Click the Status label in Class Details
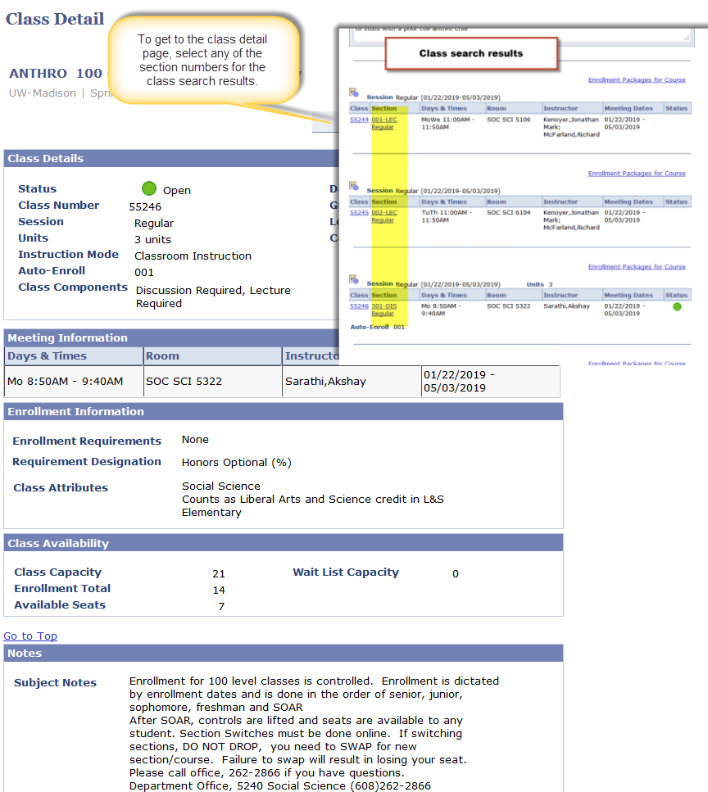The height and width of the screenshot is (792, 708). [38, 188]
